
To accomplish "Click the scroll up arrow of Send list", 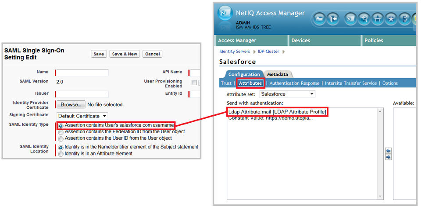I will coord(380,111).
